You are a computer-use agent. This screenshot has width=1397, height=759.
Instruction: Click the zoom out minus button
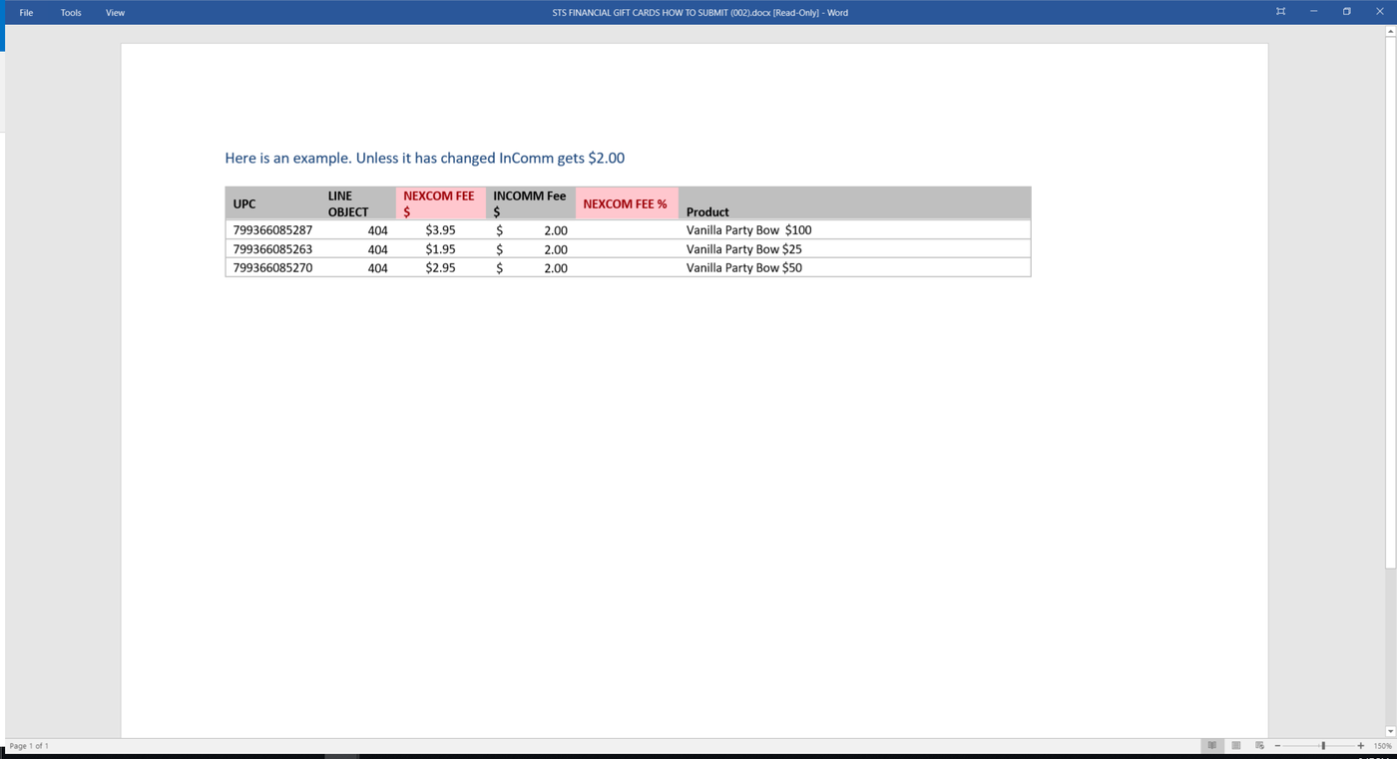[x=1277, y=746]
